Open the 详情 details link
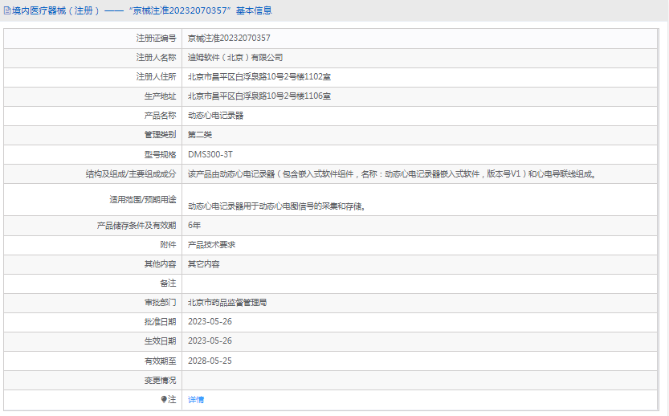Screen dimensions: 669x416 click(196, 399)
